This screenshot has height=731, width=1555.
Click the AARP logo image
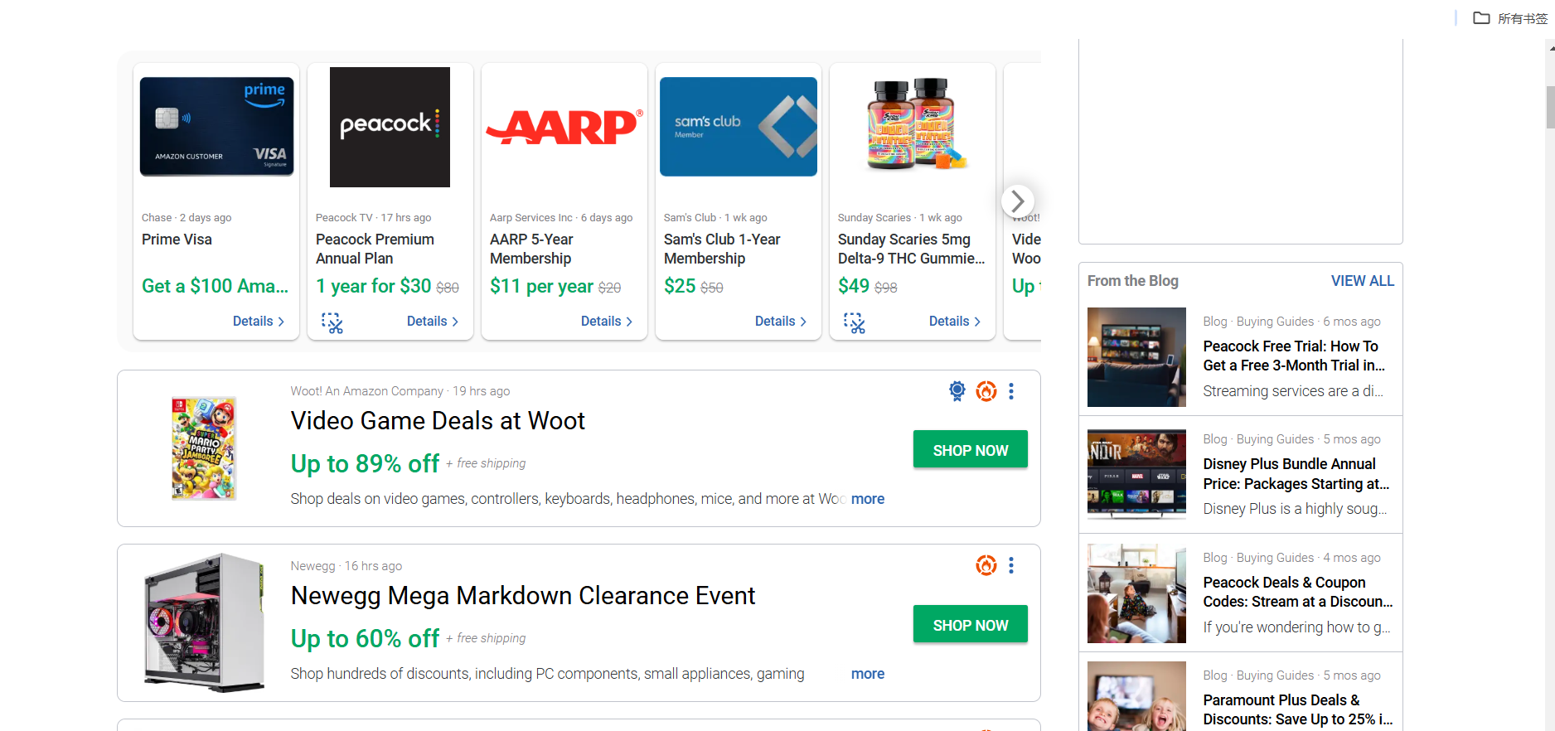tap(564, 127)
